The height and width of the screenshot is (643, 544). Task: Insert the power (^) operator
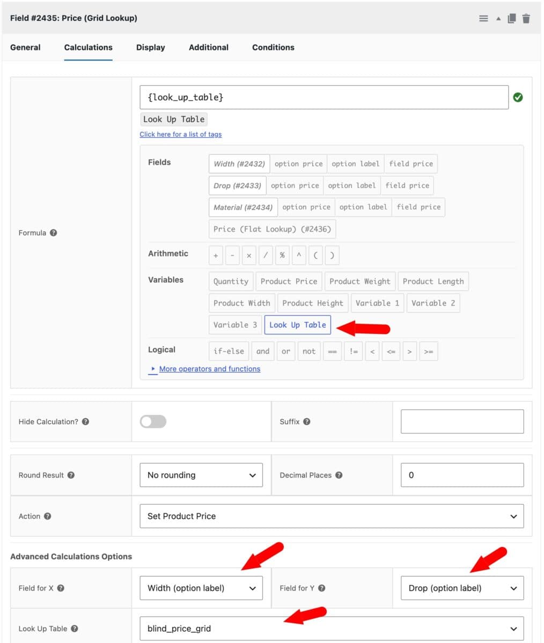299,256
